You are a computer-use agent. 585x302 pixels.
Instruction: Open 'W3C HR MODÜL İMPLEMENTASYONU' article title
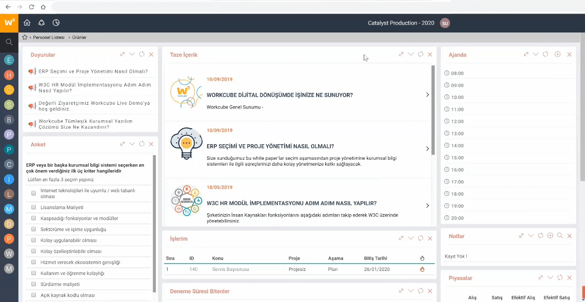pyautogui.click(x=292, y=203)
